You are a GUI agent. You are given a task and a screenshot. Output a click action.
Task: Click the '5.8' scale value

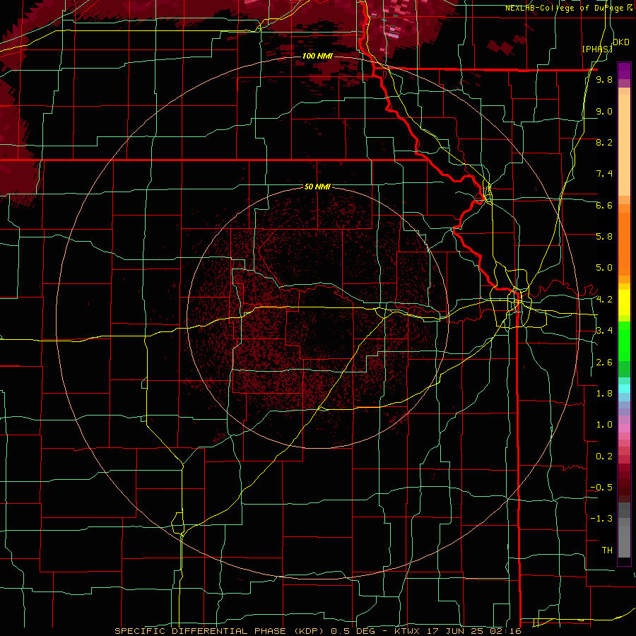pyautogui.click(x=604, y=237)
